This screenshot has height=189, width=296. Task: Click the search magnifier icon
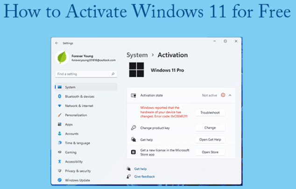point(113,74)
